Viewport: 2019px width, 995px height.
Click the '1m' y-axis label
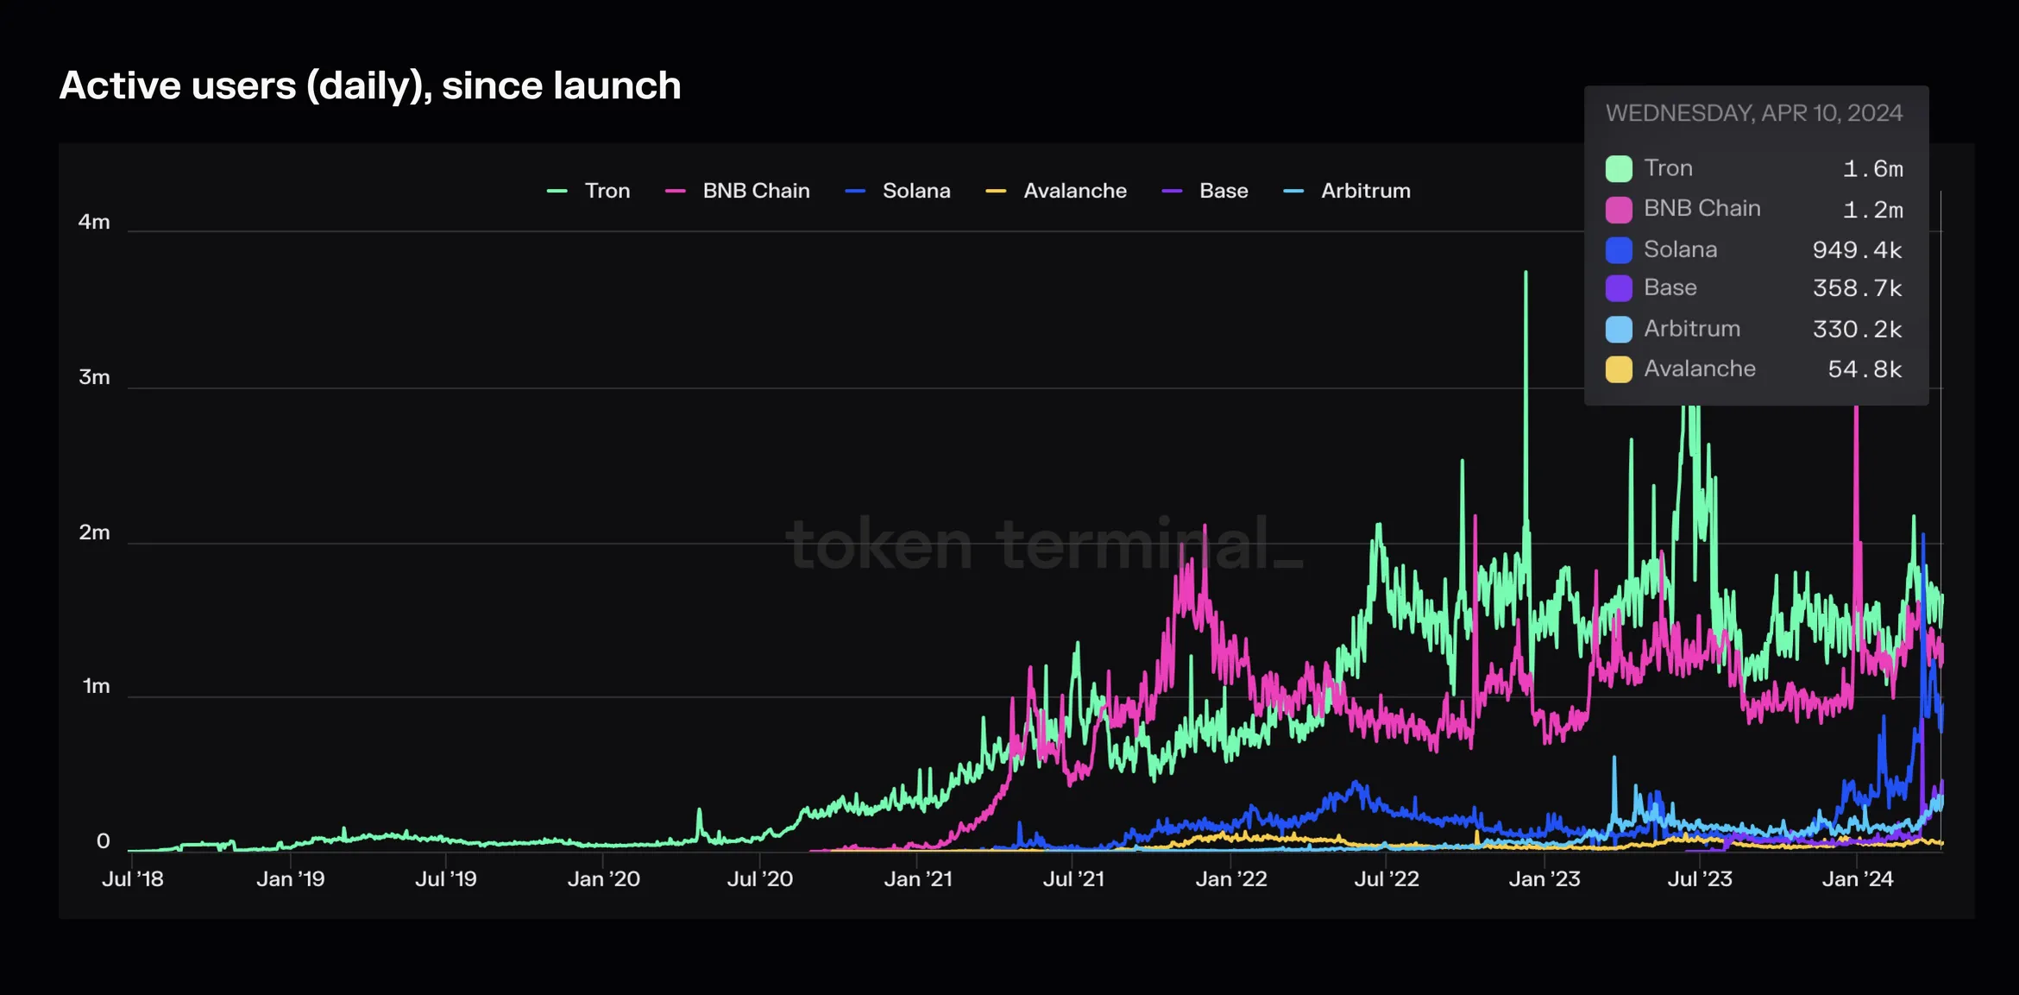(96, 687)
